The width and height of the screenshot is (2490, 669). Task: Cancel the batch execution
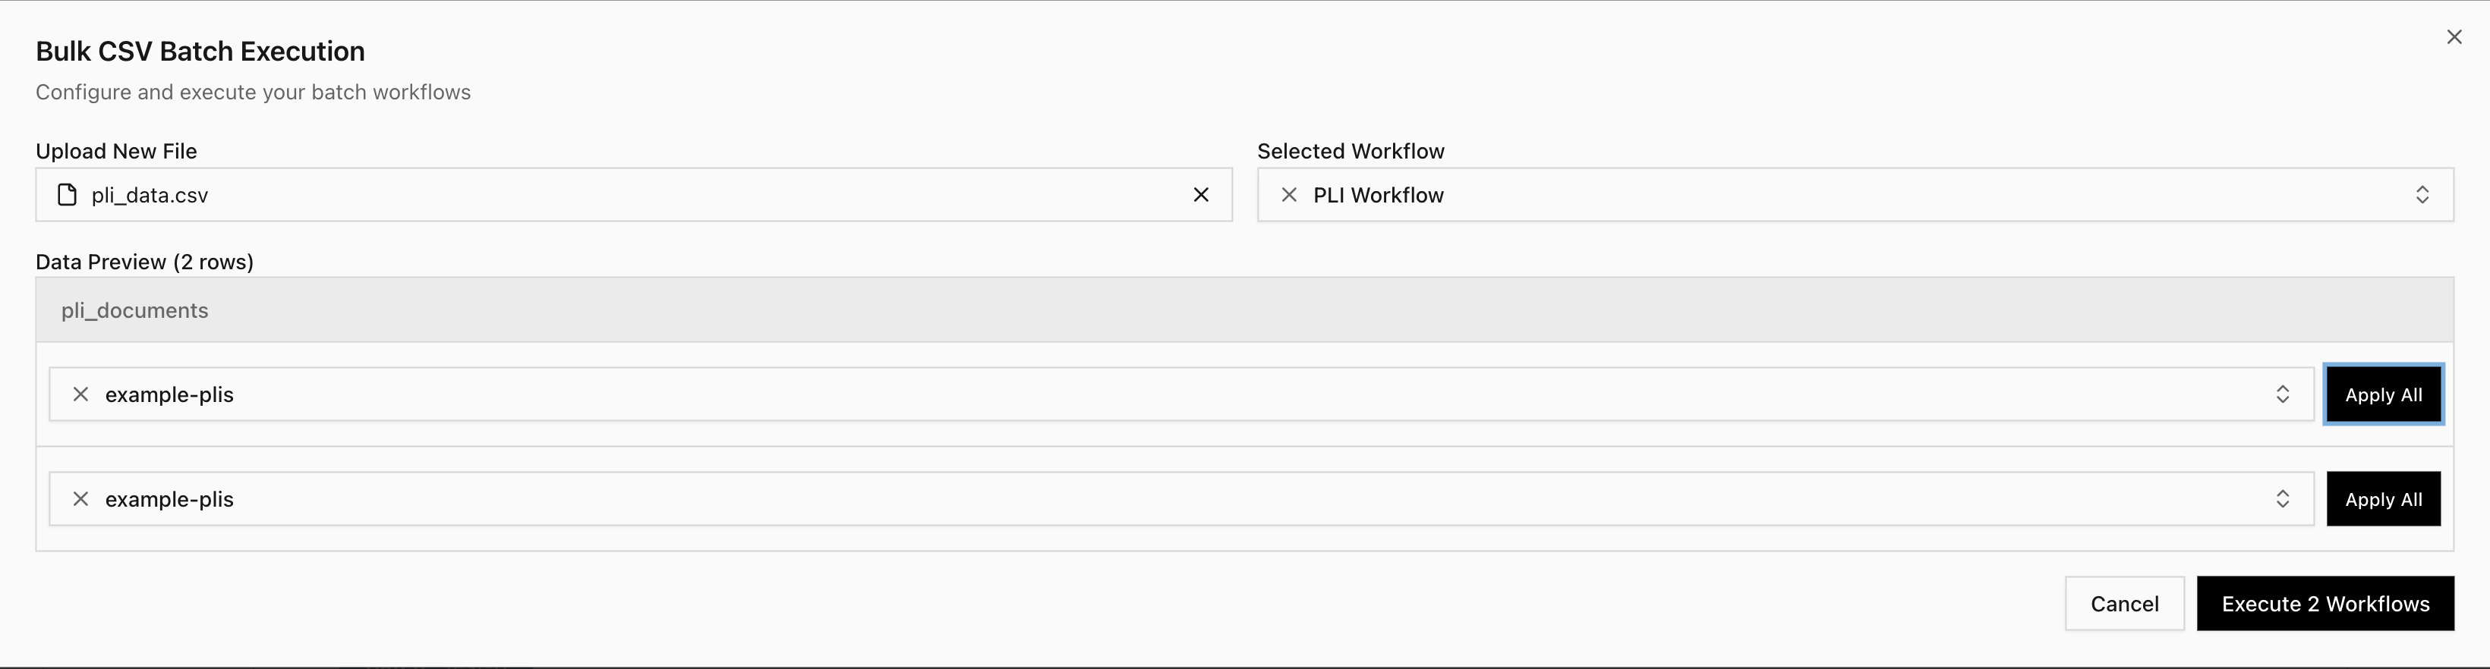click(2123, 603)
